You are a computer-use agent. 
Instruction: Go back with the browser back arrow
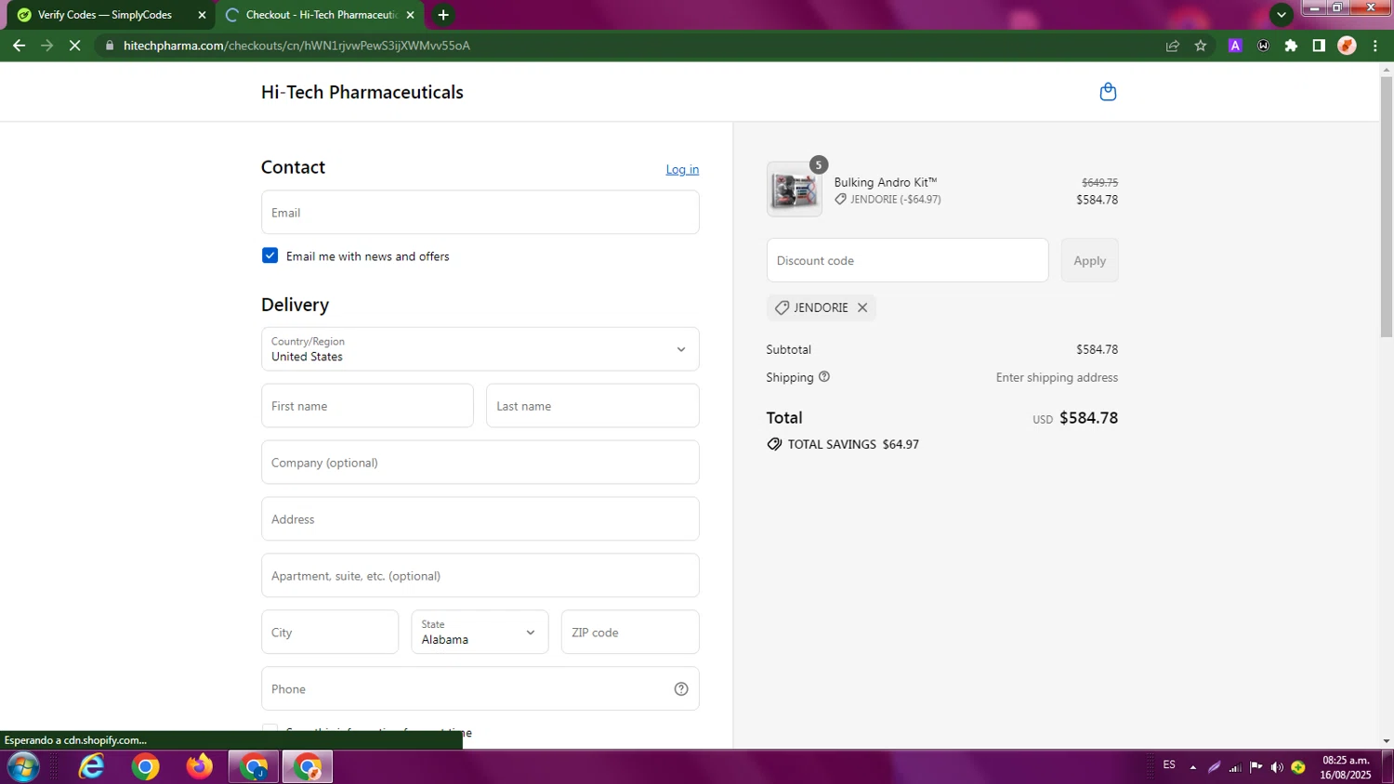point(19,46)
